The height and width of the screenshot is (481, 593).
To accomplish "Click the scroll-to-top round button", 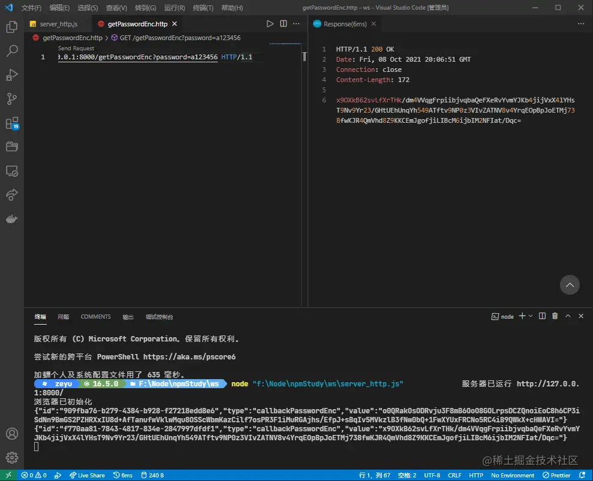I will 570,285.
